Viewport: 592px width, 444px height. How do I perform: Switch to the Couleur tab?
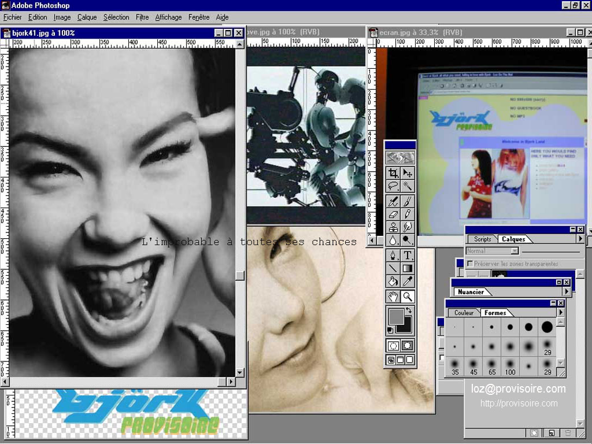[x=464, y=313]
